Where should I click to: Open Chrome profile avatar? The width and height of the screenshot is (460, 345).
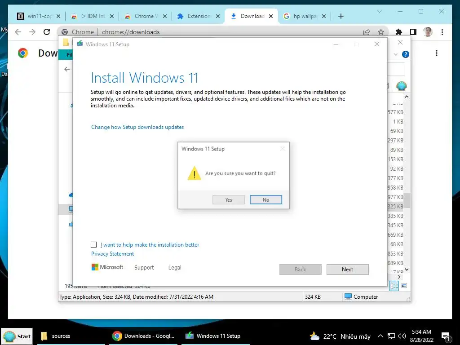tap(428, 32)
